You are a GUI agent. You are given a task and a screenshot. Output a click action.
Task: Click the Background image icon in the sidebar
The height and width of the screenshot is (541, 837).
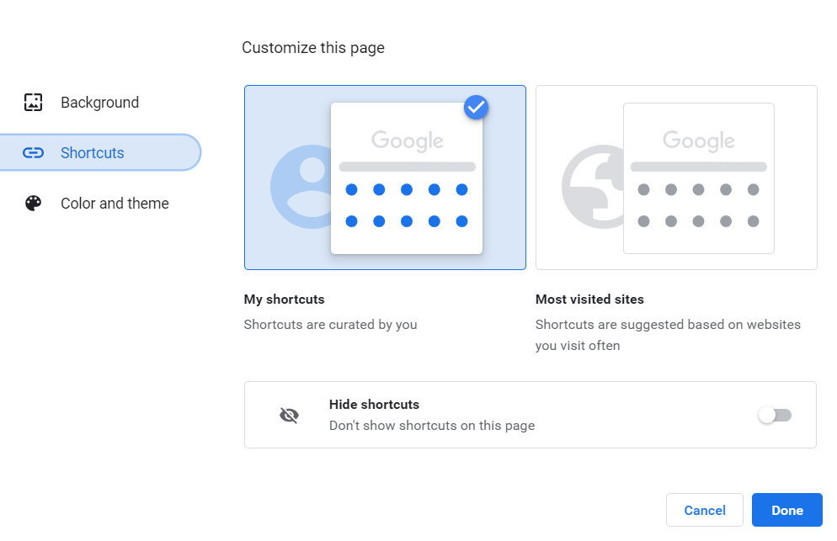click(32, 102)
